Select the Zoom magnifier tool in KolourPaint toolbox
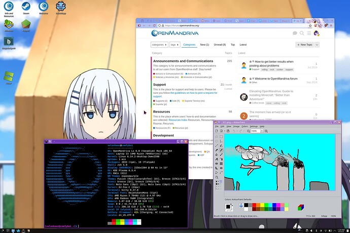350x233 pixels. 217,177
